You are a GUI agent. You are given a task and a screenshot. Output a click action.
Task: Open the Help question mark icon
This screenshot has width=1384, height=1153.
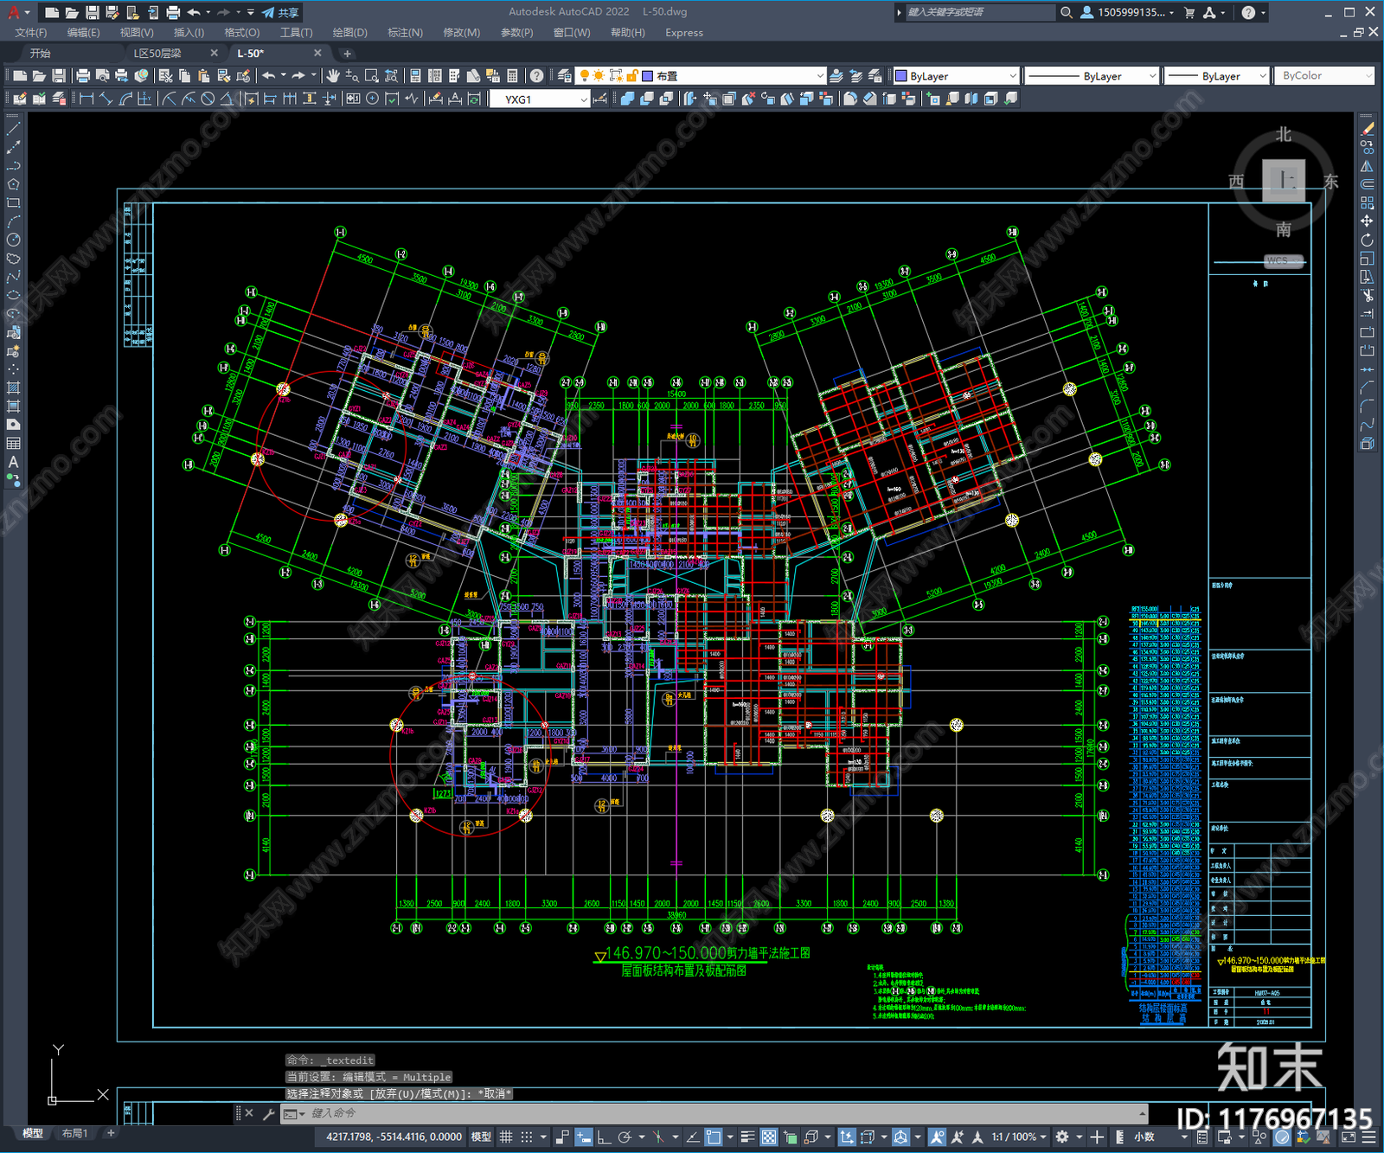point(537,76)
